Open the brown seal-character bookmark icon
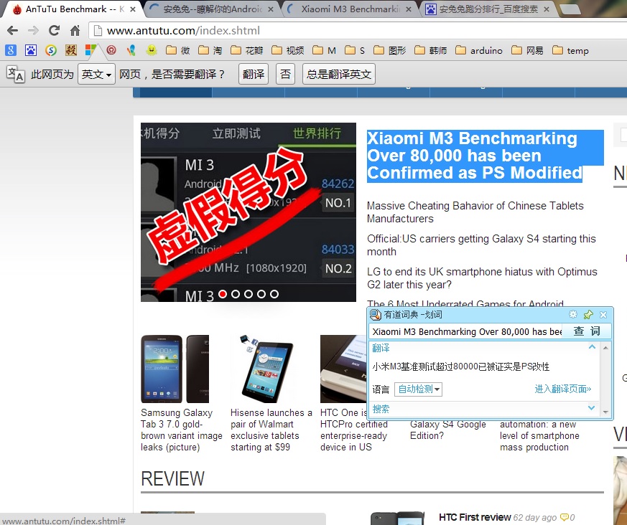The image size is (627, 525). (x=71, y=50)
